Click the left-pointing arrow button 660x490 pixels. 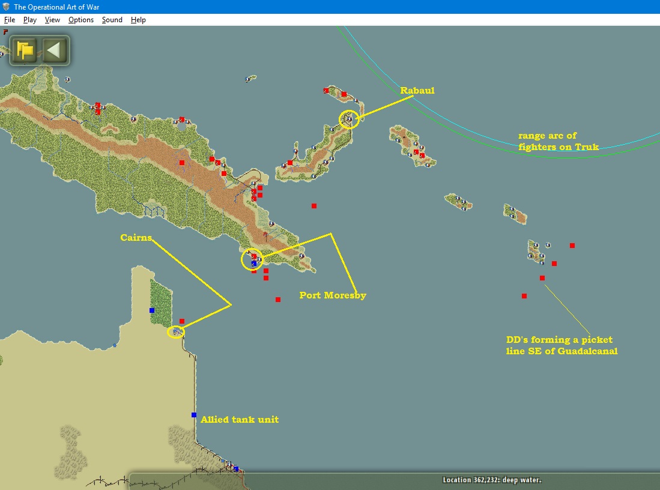coord(55,50)
